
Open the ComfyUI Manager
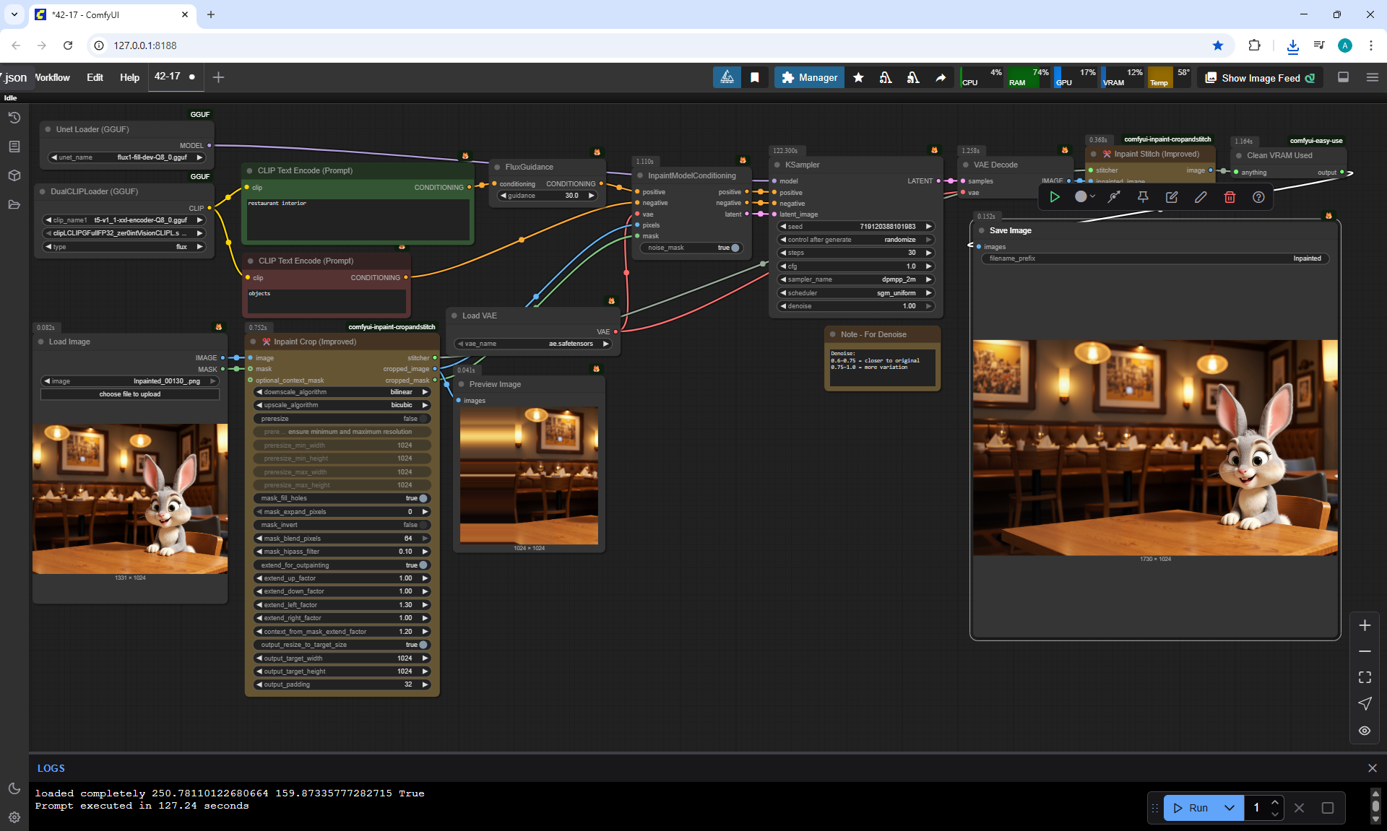tap(809, 77)
